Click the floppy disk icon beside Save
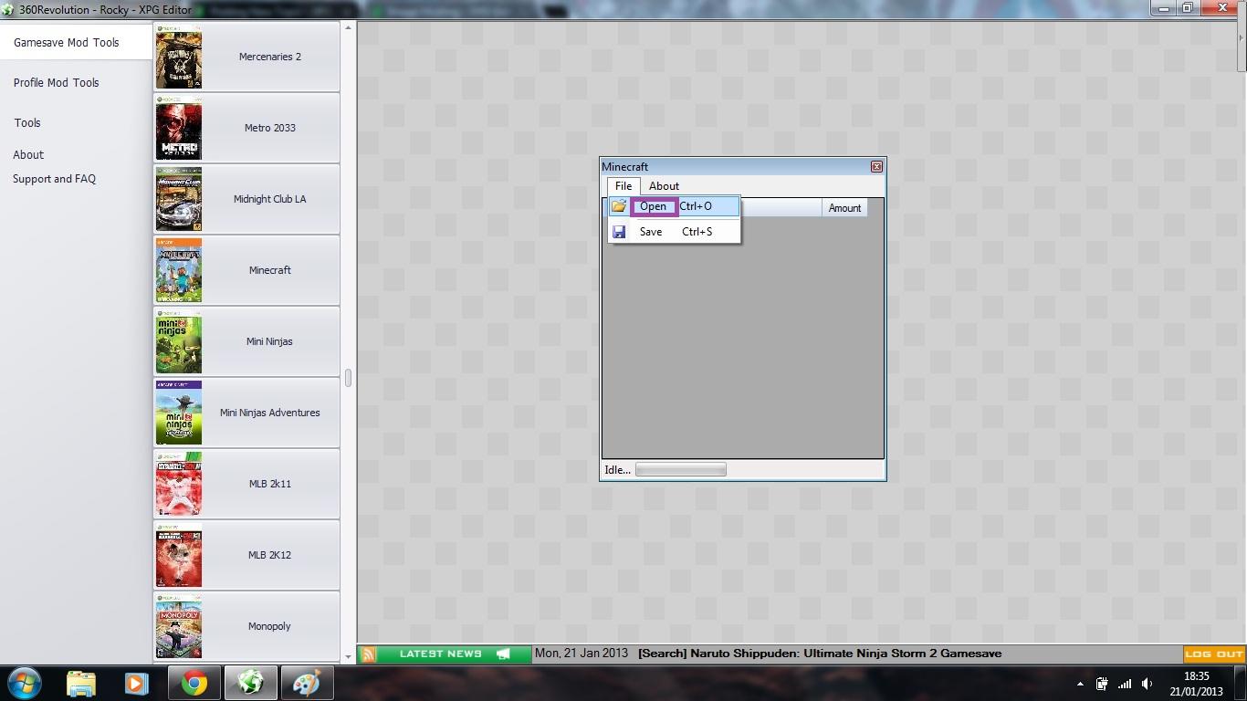The width and height of the screenshot is (1247, 701). pos(619,231)
